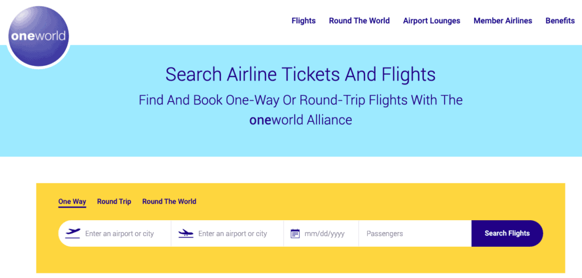Expand the Passengers selector

click(x=415, y=234)
